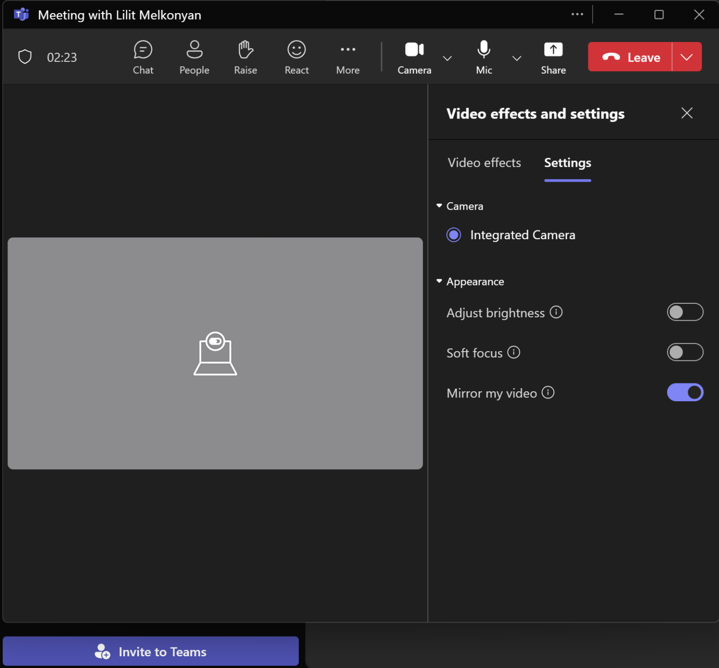Image resolution: width=719 pixels, height=668 pixels.
Task: Mute the Mic
Action: click(x=483, y=56)
